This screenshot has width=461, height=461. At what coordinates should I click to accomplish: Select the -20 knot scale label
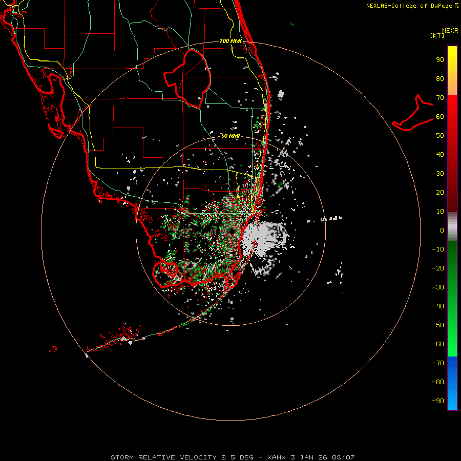click(x=438, y=268)
